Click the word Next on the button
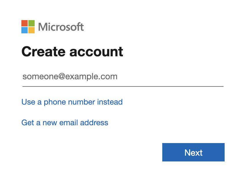Screen dimensions: 246x185 (x=193, y=153)
